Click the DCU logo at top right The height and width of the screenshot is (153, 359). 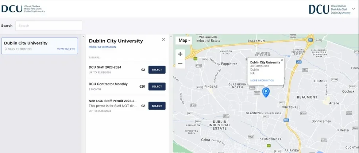coord(330,9)
